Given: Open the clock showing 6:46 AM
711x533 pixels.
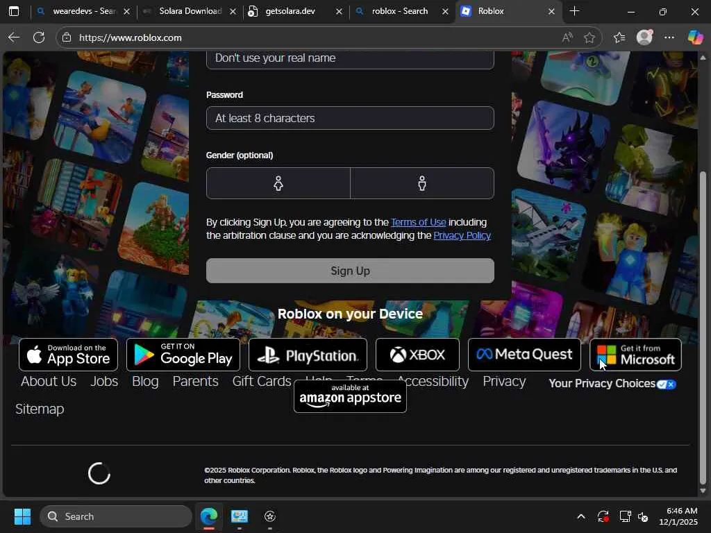Looking at the screenshot, I should [678, 516].
